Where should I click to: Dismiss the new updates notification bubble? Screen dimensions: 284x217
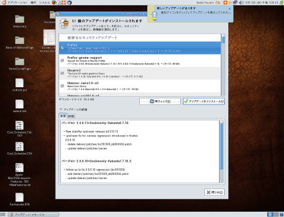click(x=230, y=8)
